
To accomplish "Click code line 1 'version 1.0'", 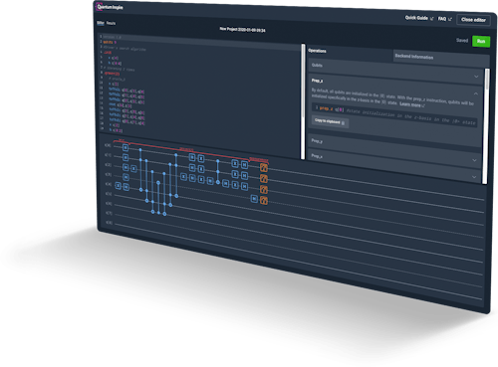I will [x=112, y=37].
